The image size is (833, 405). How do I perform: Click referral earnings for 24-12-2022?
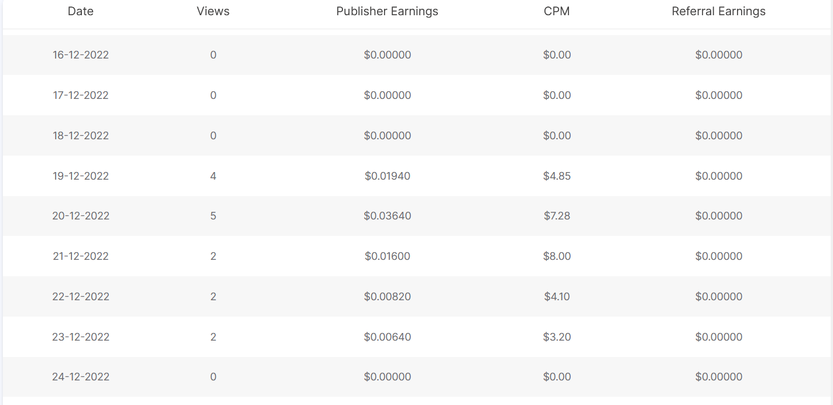(719, 377)
